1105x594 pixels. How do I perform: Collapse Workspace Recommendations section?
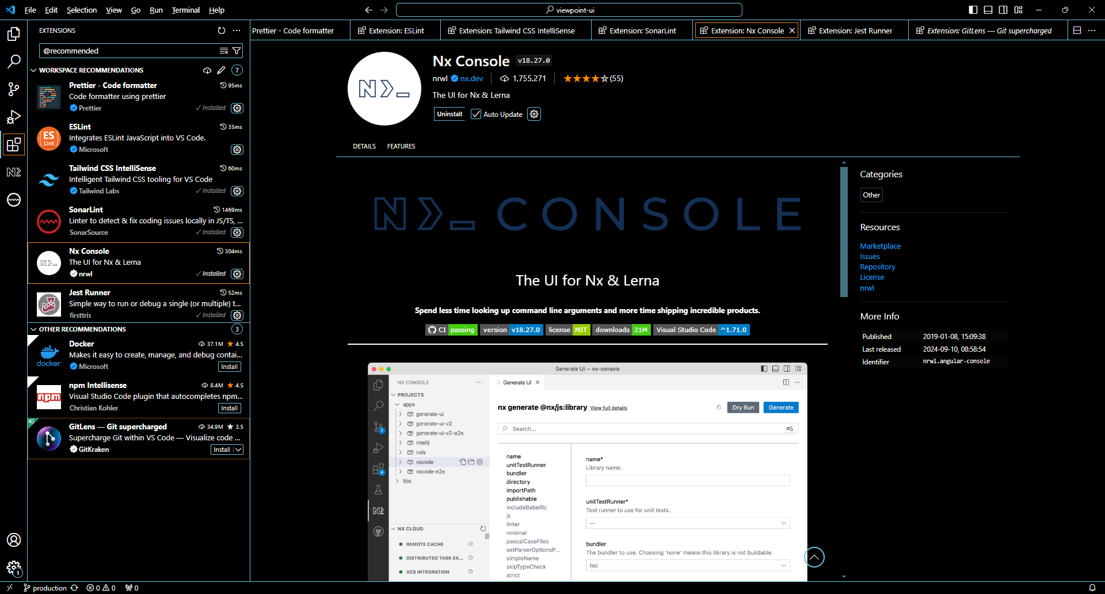(x=33, y=70)
